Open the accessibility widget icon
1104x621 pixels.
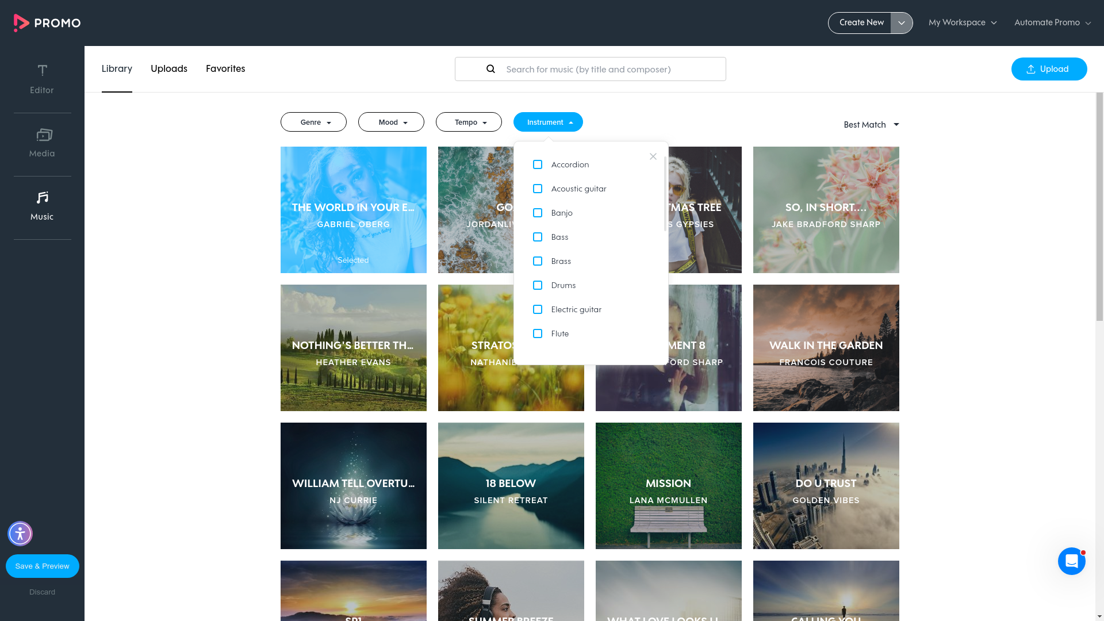click(x=20, y=534)
